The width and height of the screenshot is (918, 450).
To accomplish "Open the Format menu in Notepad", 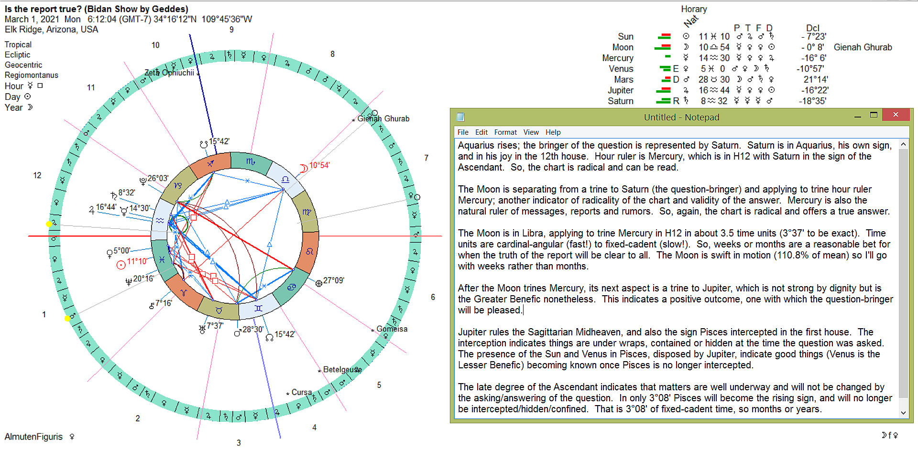I will pyautogui.click(x=505, y=132).
